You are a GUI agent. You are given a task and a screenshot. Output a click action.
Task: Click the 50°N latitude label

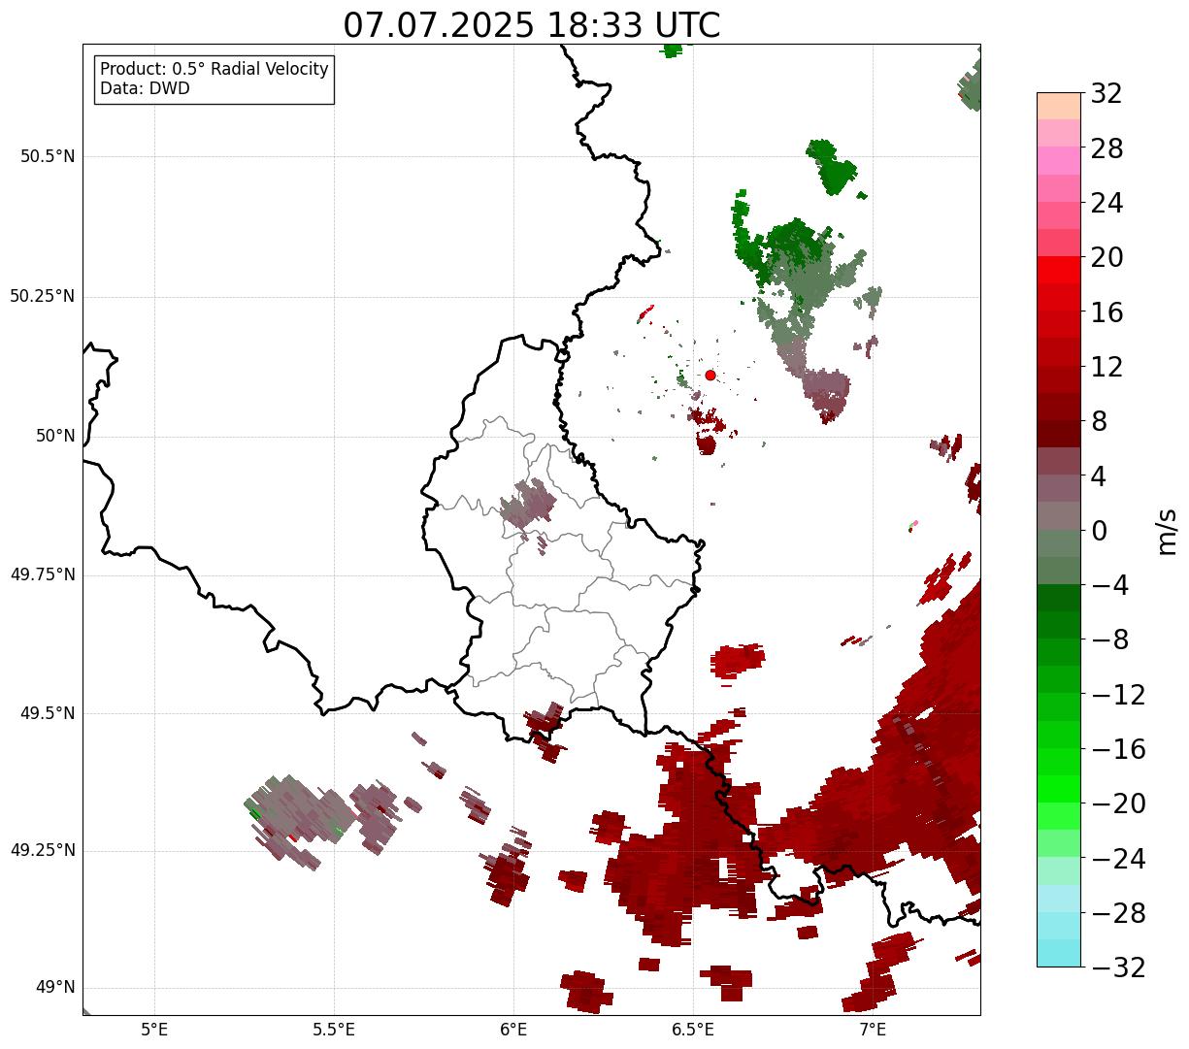pyautogui.click(x=55, y=436)
